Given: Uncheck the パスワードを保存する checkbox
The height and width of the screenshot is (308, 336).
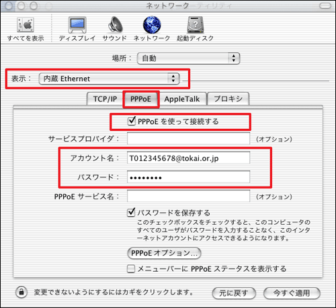Looking at the screenshot, I should tap(131, 213).
